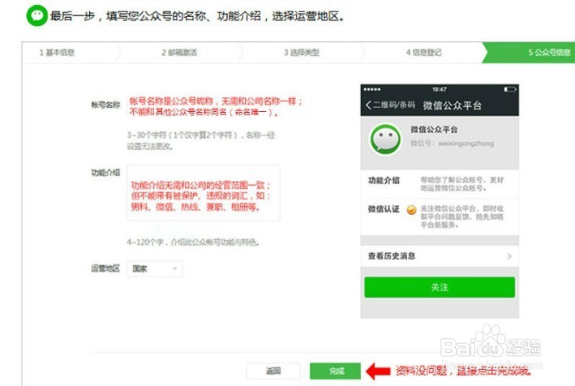Click hint text 3~30个字符
The image size is (575, 386).
(201, 141)
